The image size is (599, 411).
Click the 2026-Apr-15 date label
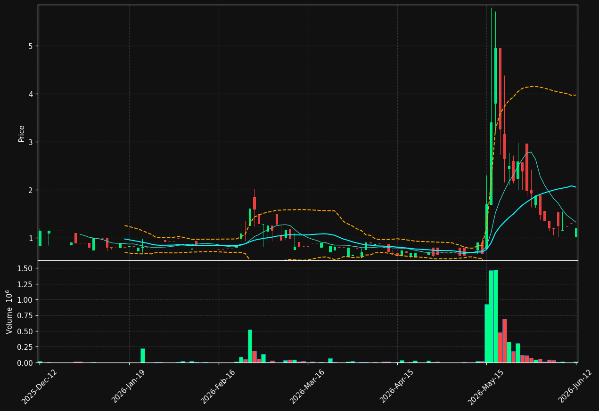point(397,387)
